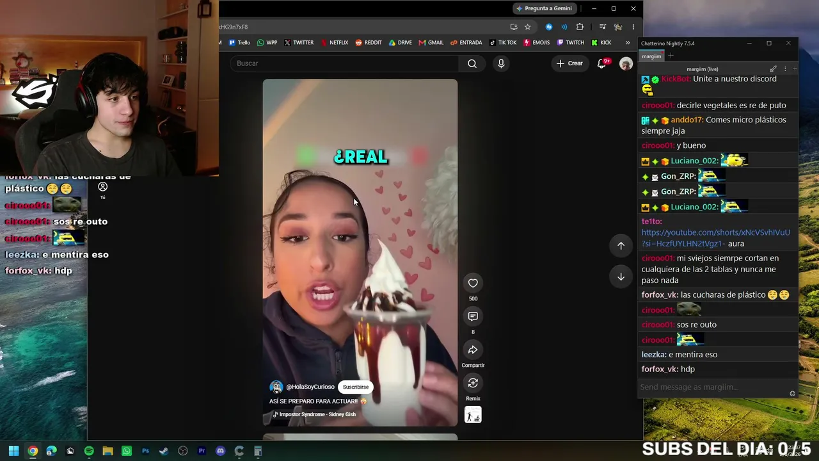The height and width of the screenshot is (461, 819).
Task: Click the margiim (live) channel header
Action: tap(703, 69)
